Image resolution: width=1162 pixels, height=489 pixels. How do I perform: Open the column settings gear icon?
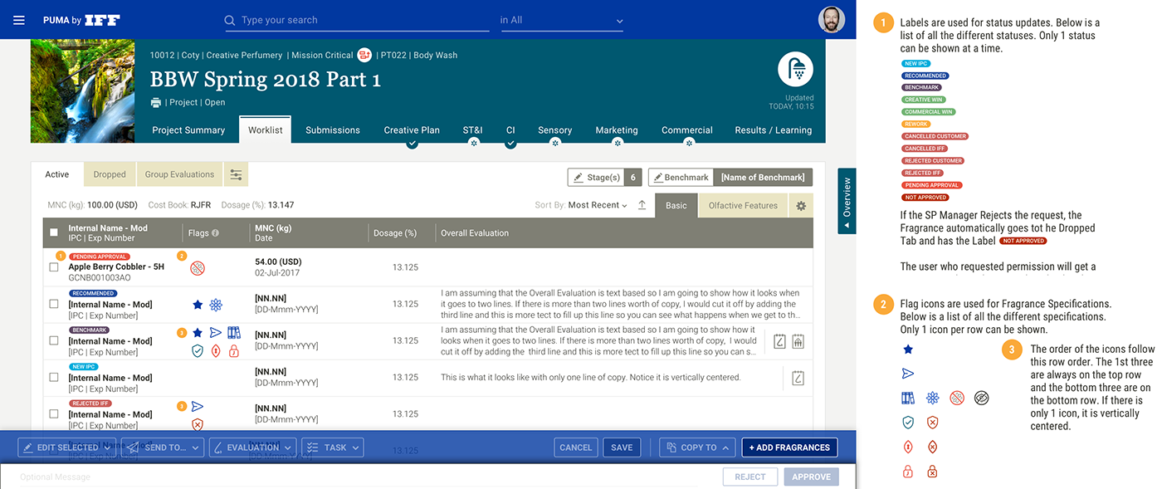point(801,206)
